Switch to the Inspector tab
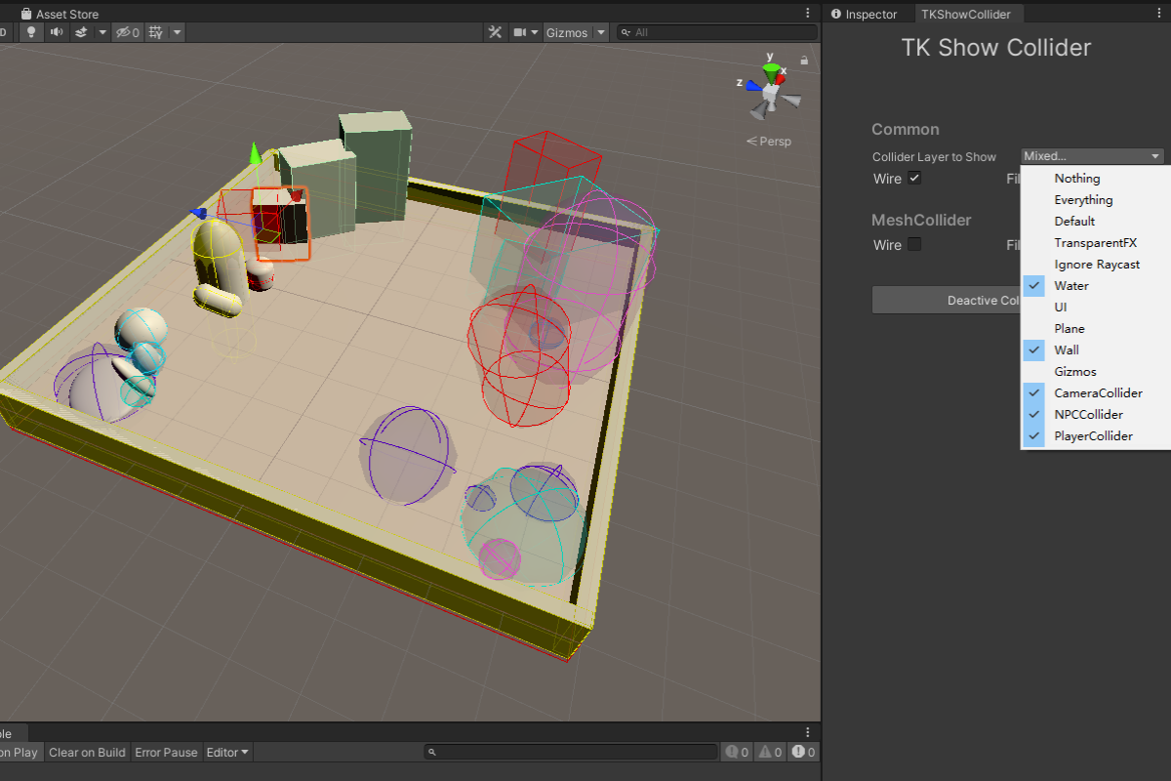The height and width of the screenshot is (781, 1171). tap(864, 14)
